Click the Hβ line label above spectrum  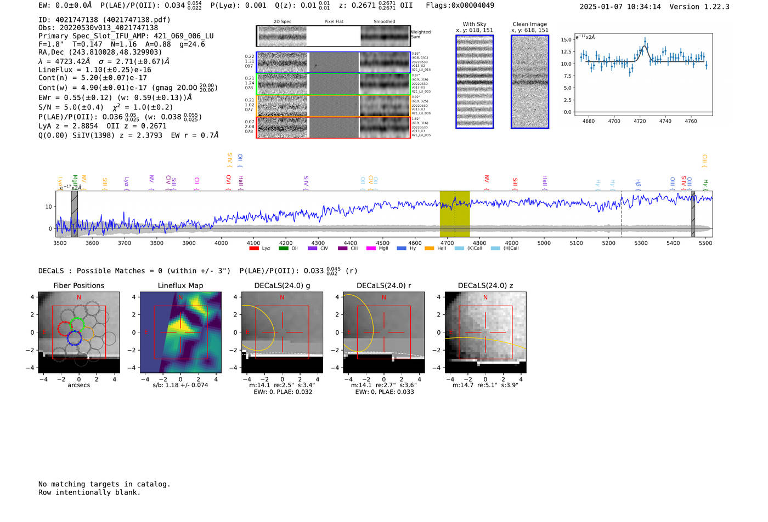click(638, 183)
